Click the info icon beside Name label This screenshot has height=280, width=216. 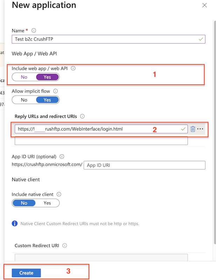point(34,31)
